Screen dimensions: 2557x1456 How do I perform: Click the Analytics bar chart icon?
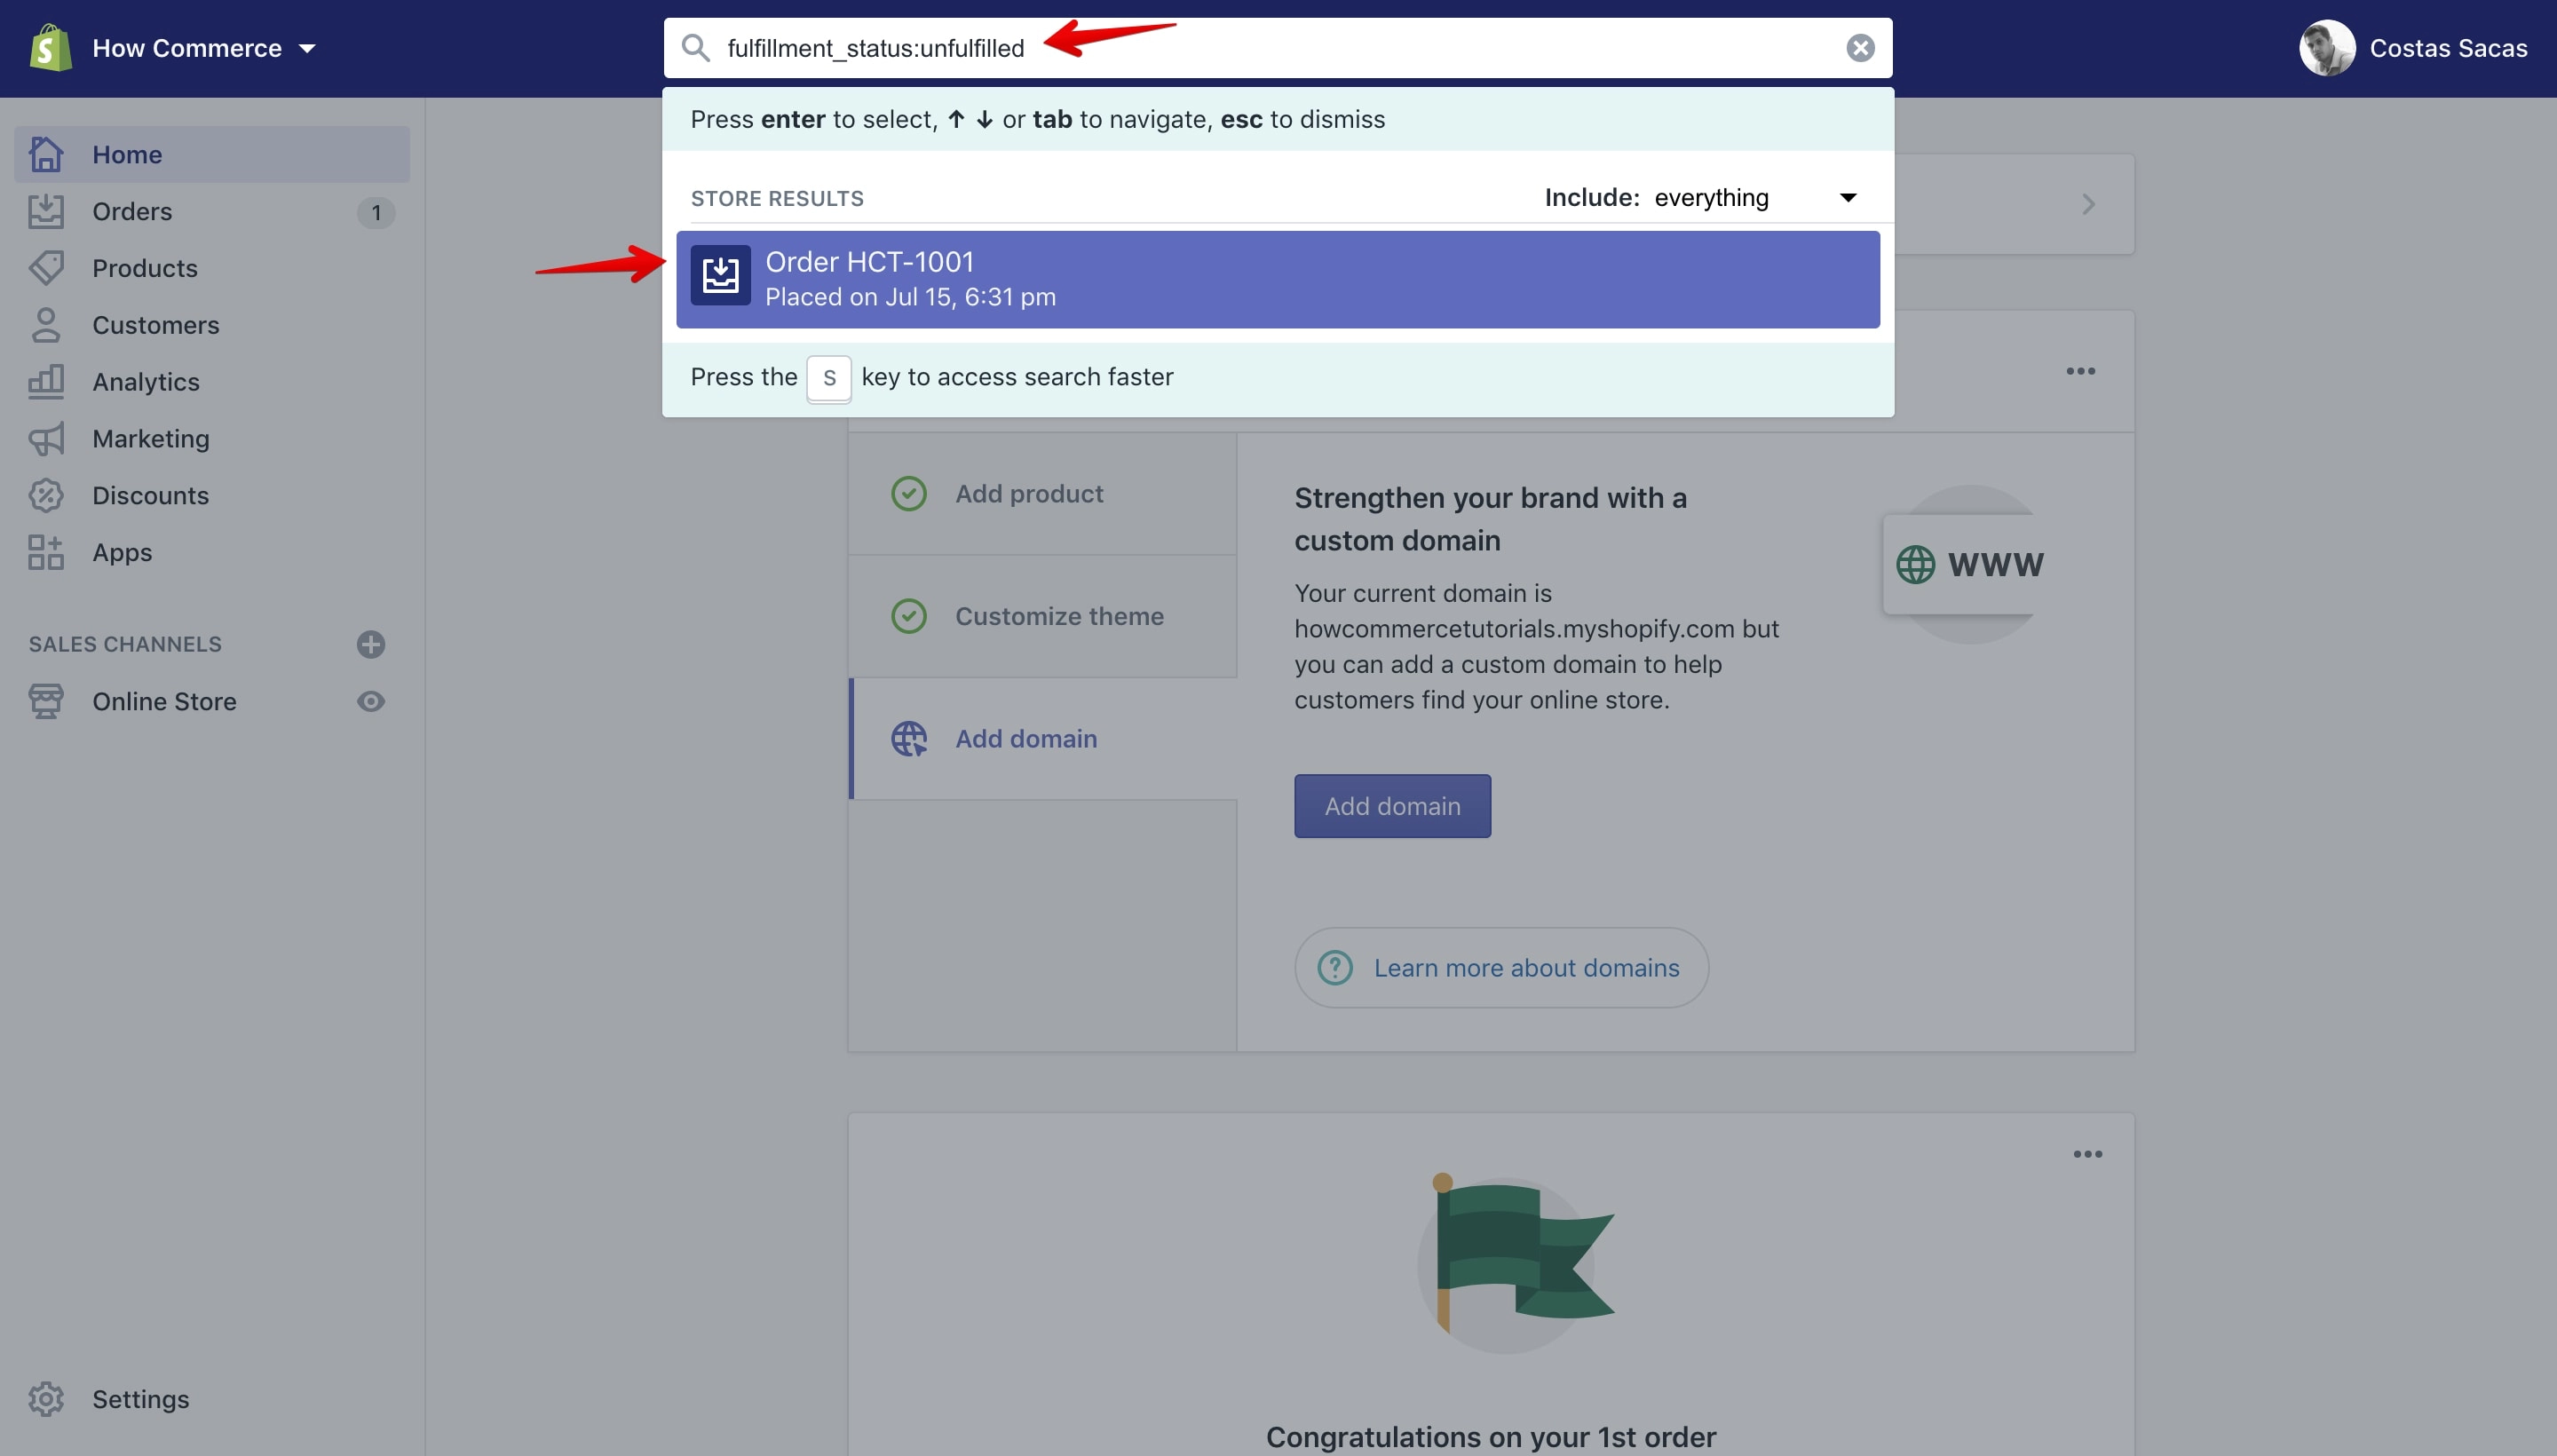coord(46,382)
